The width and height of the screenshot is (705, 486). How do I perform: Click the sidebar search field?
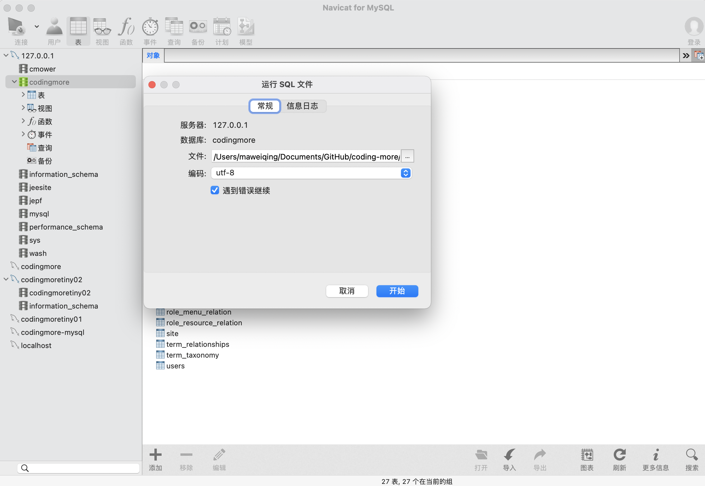(x=78, y=468)
